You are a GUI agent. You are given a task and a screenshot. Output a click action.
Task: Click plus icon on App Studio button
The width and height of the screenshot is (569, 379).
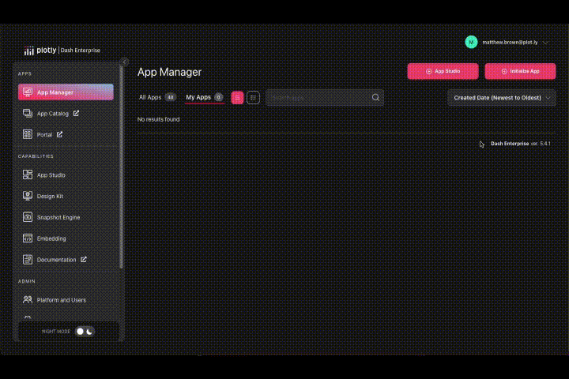point(428,71)
